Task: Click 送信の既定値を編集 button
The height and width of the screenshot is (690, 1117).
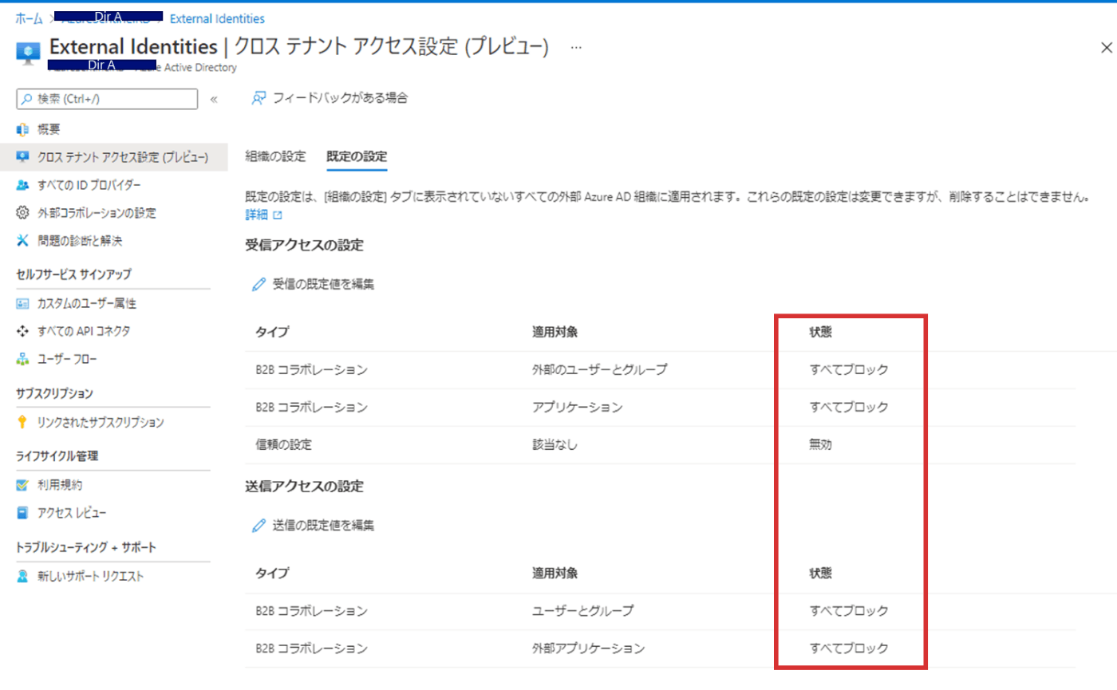Action: click(313, 525)
